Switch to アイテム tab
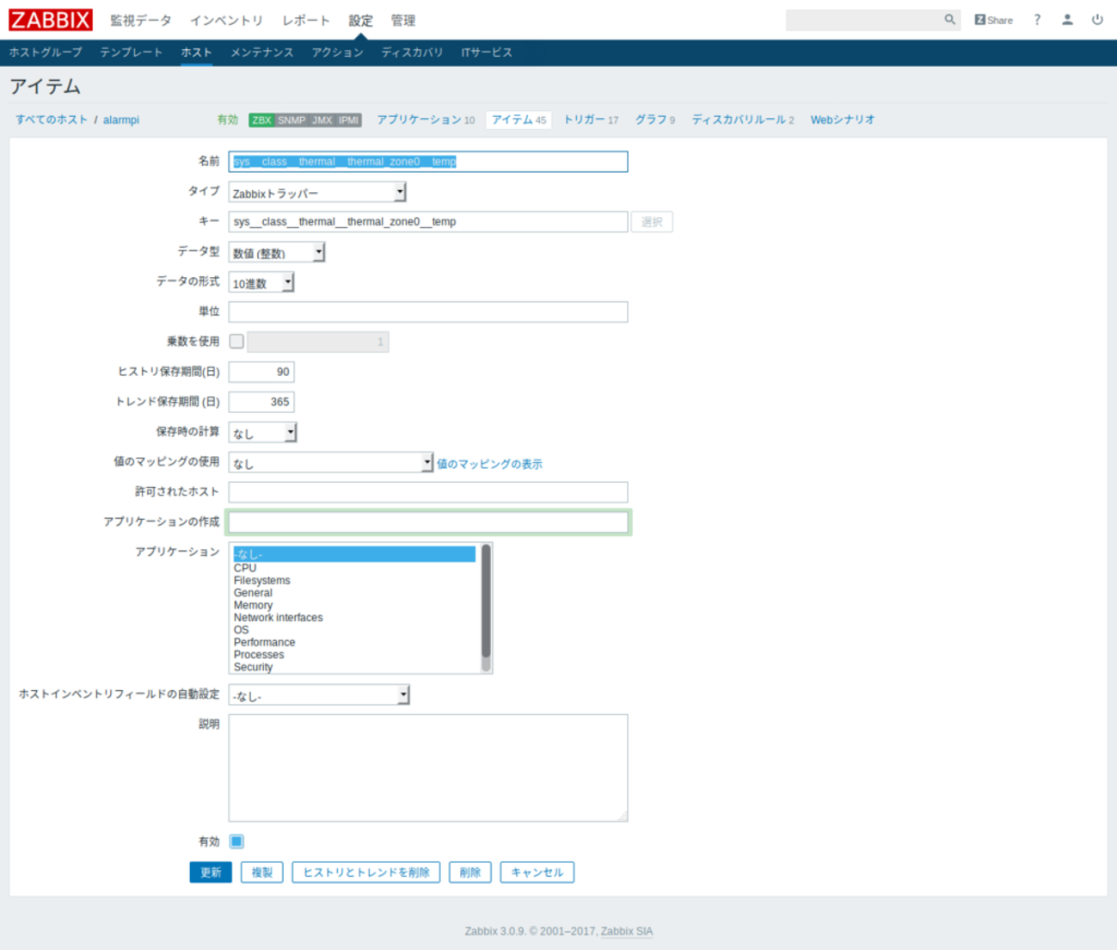This screenshot has width=1117, height=950. [x=519, y=120]
